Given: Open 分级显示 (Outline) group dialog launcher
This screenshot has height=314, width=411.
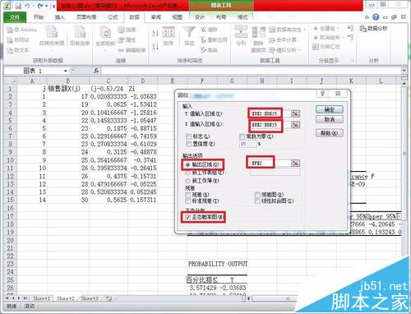Looking at the screenshot, I should (353, 61).
